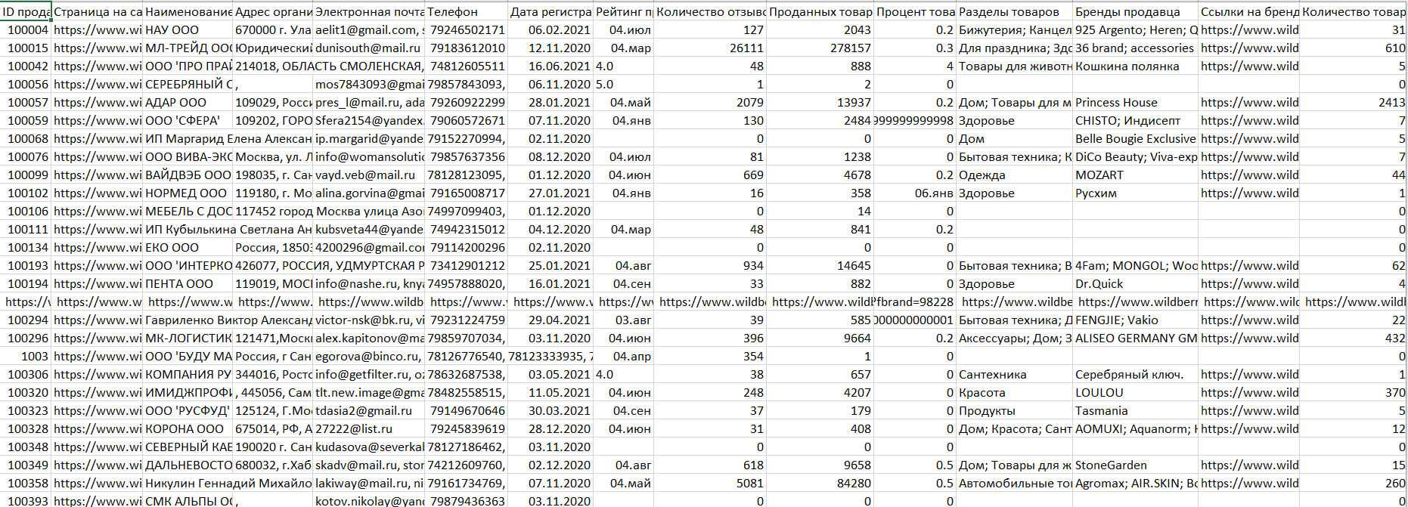This screenshot has height=507, width=1408.
Task: Click sold goods cell 278157
Action: point(820,48)
